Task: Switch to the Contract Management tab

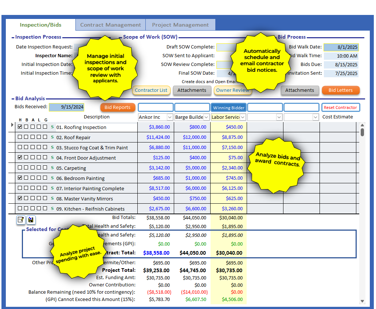Action: [110, 25]
